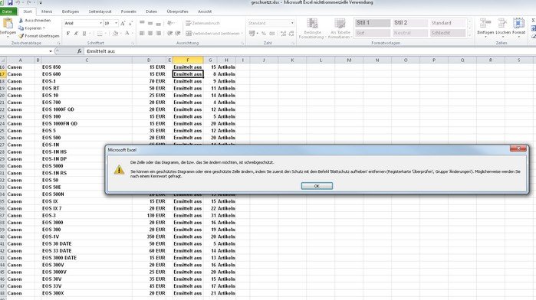Viewport: 536px width, 300px height.
Task: Align text to middle of cell
Action: [x=150, y=23]
